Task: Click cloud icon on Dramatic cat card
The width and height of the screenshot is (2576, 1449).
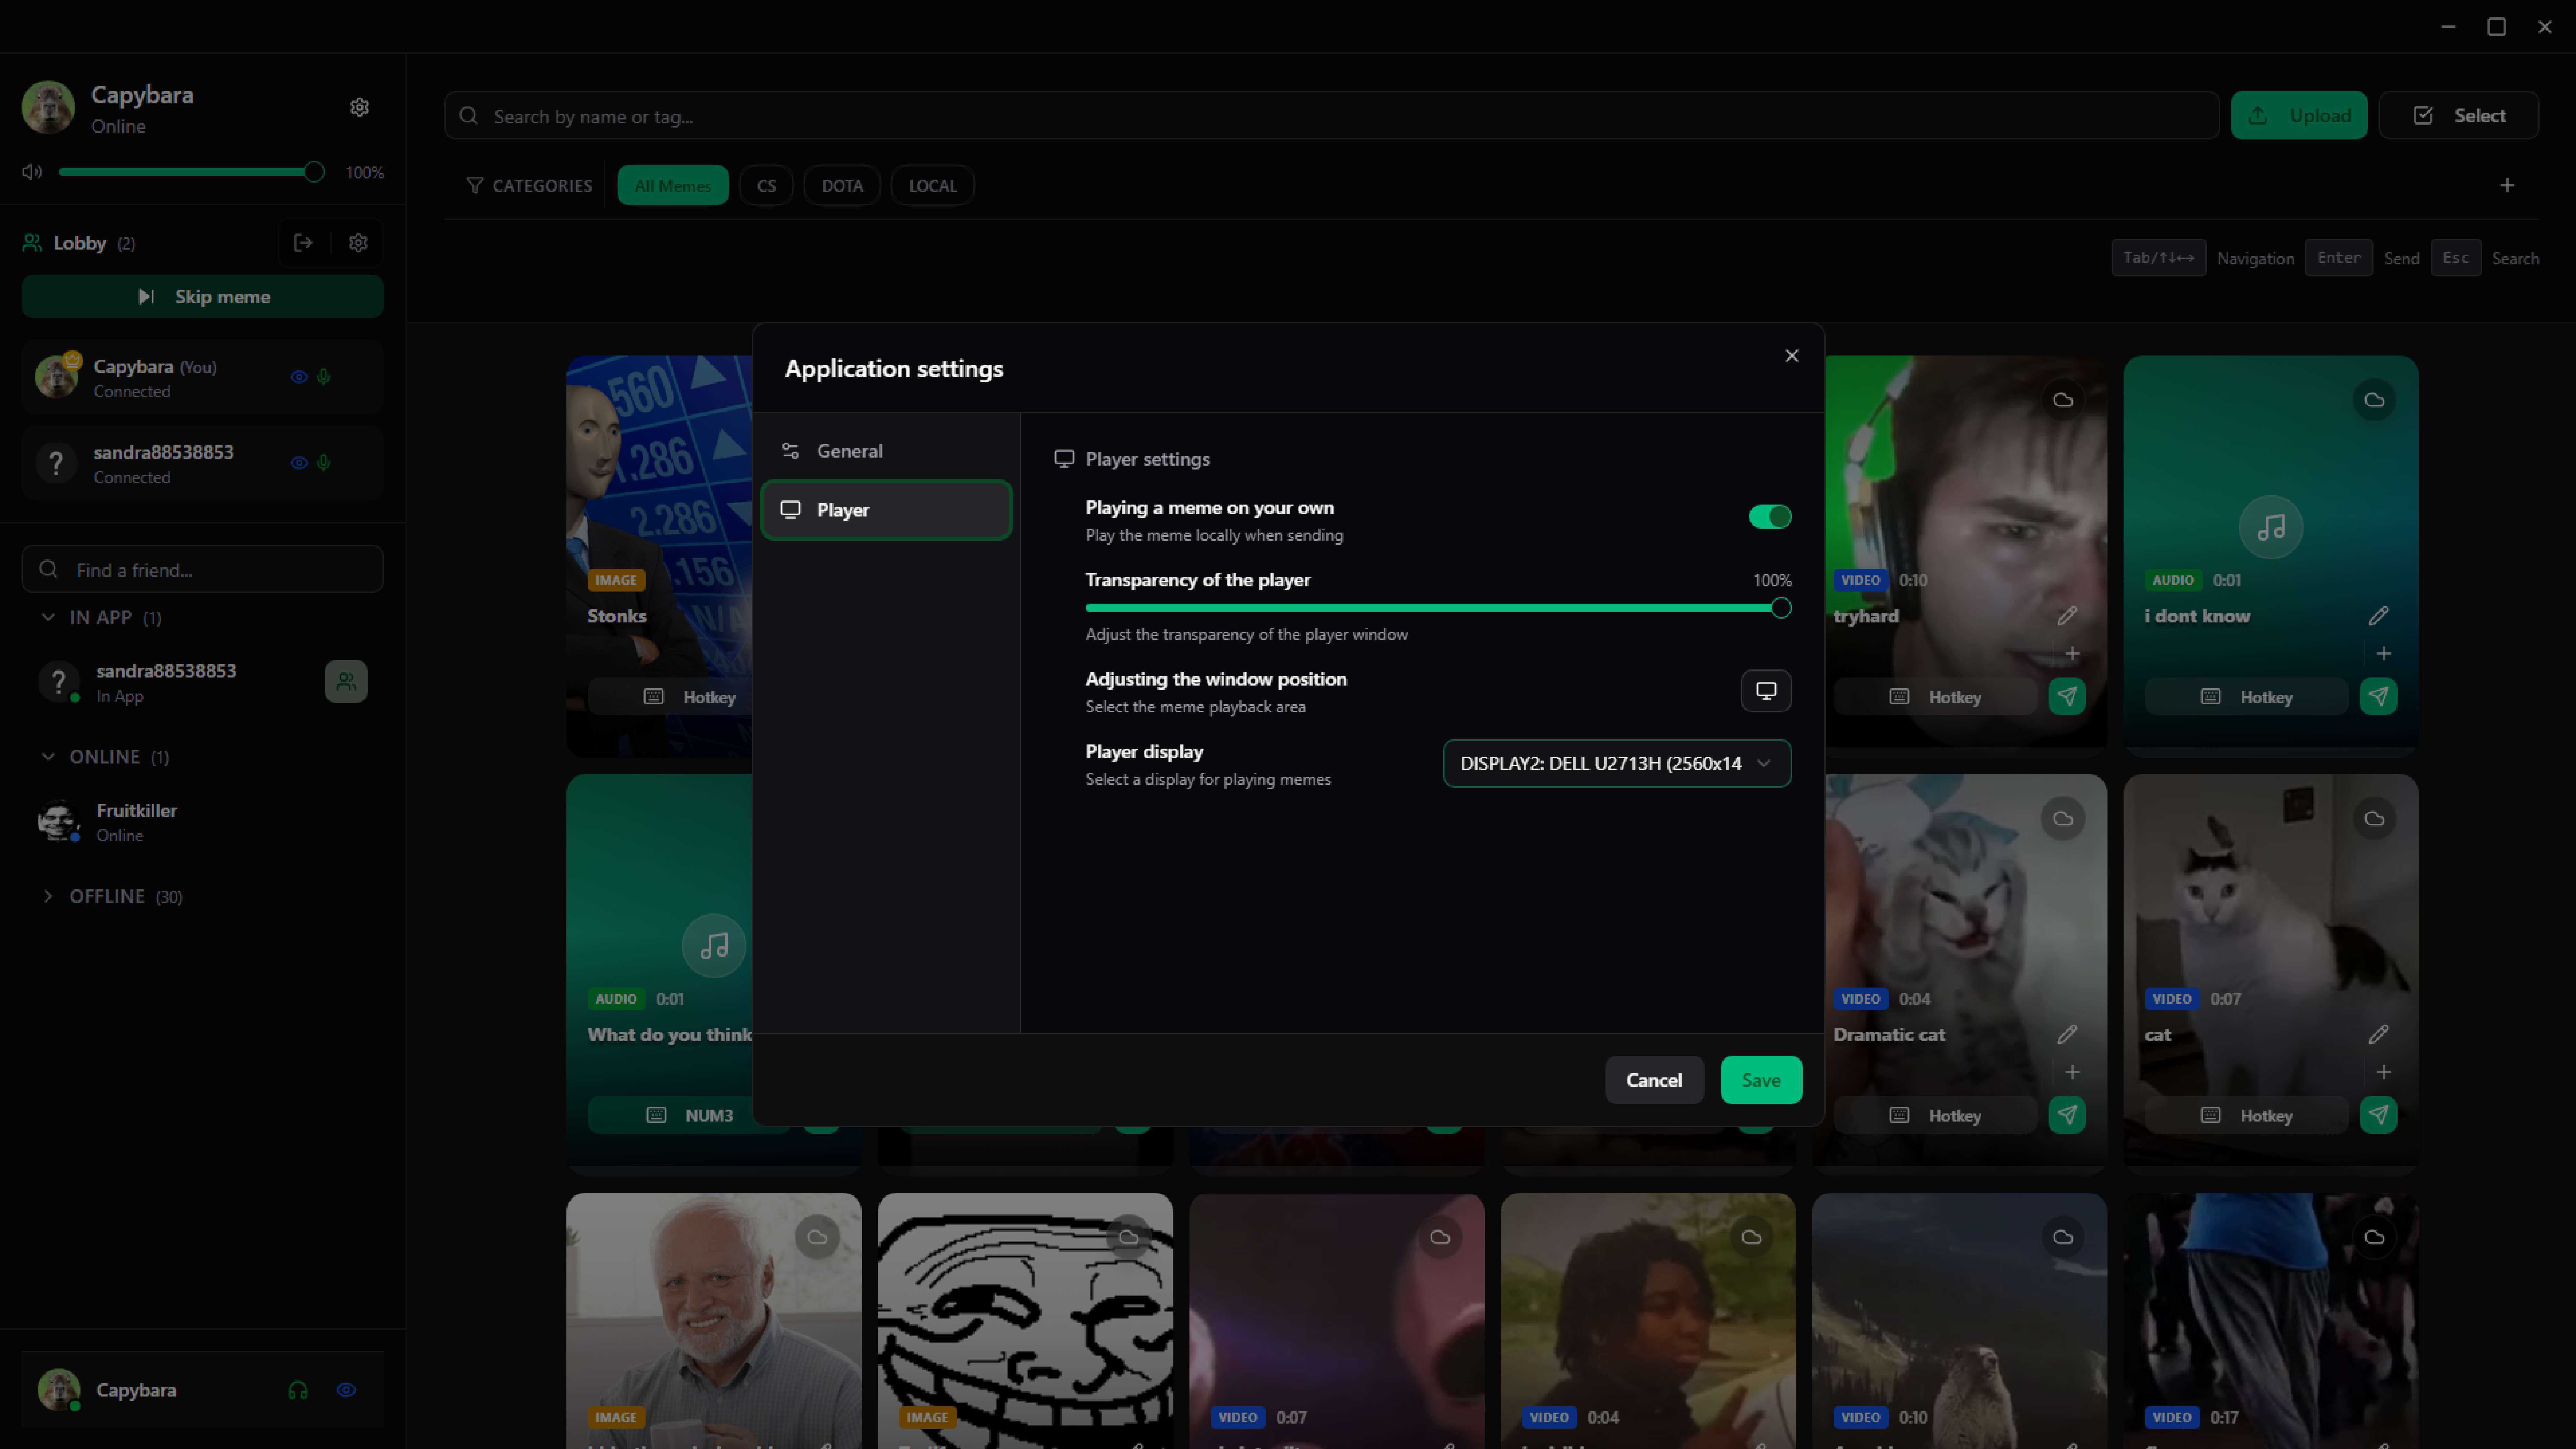Action: coord(2063,819)
